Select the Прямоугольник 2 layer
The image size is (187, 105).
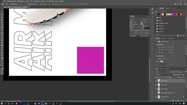click(x=171, y=81)
